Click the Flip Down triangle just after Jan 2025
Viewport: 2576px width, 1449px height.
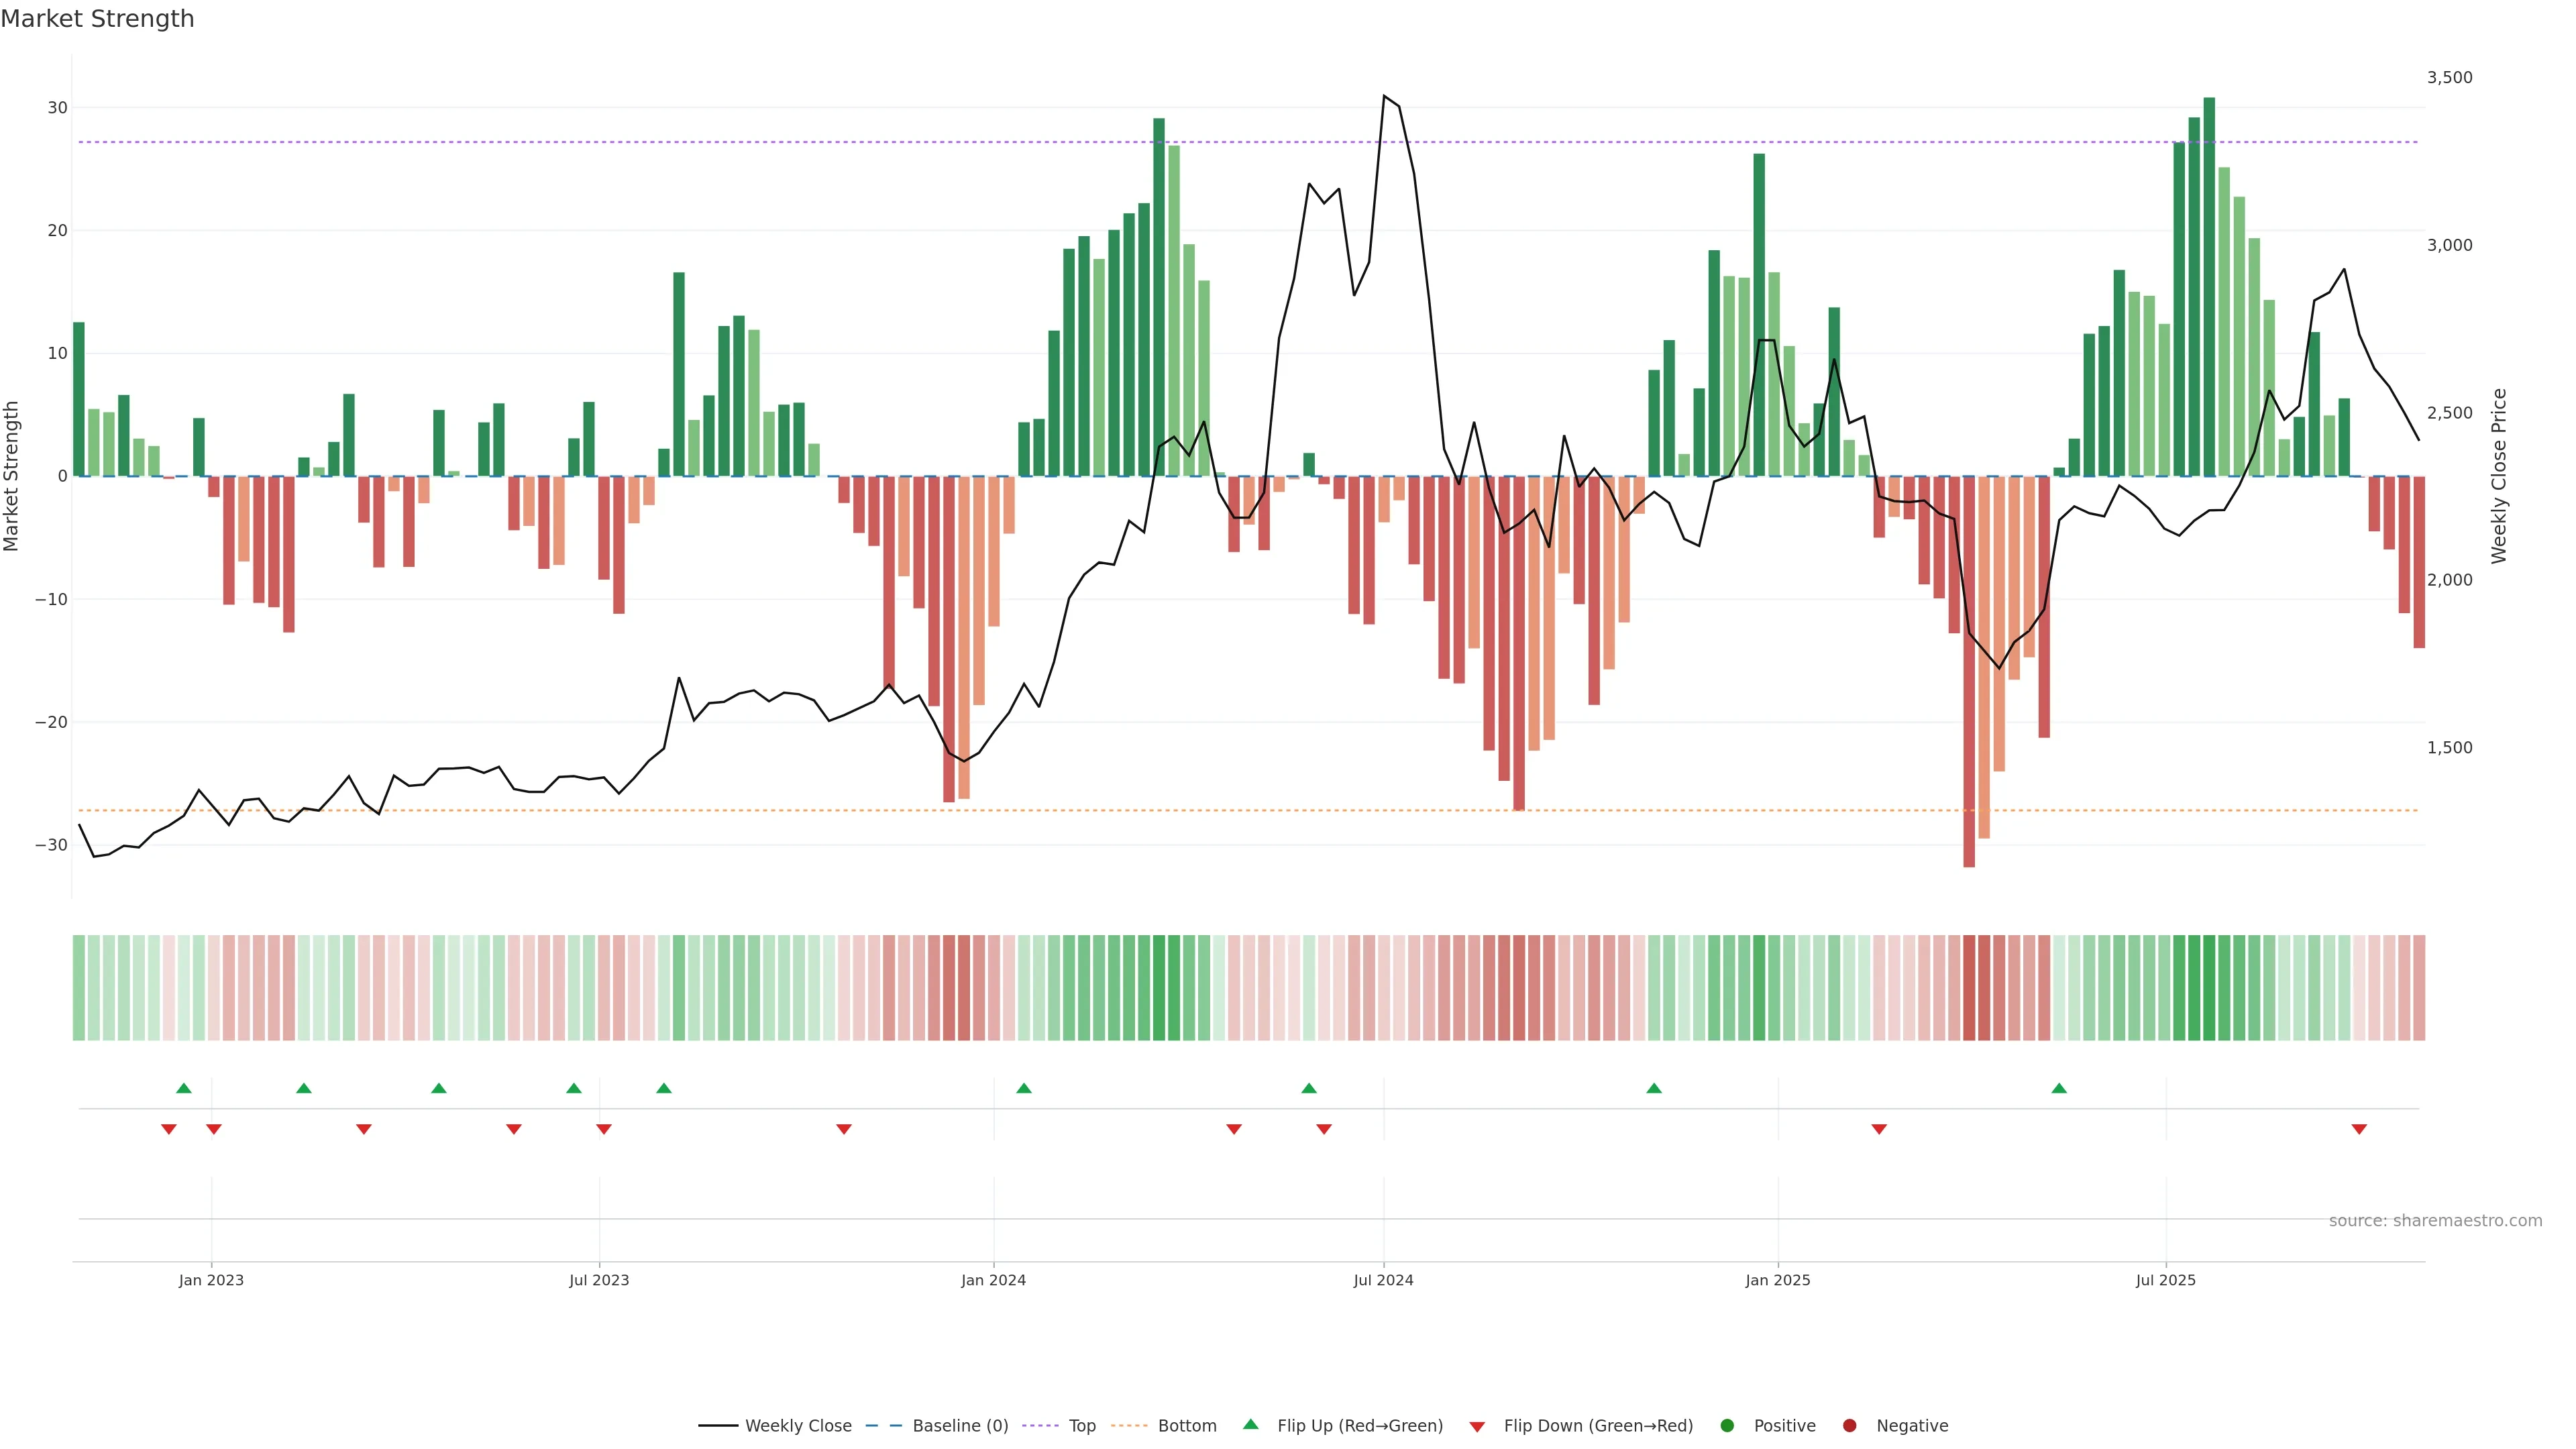pos(1878,1129)
